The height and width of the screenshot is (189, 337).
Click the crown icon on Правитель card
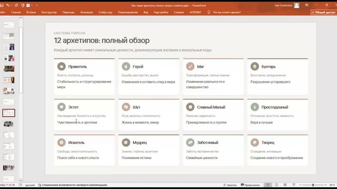(x=62, y=67)
